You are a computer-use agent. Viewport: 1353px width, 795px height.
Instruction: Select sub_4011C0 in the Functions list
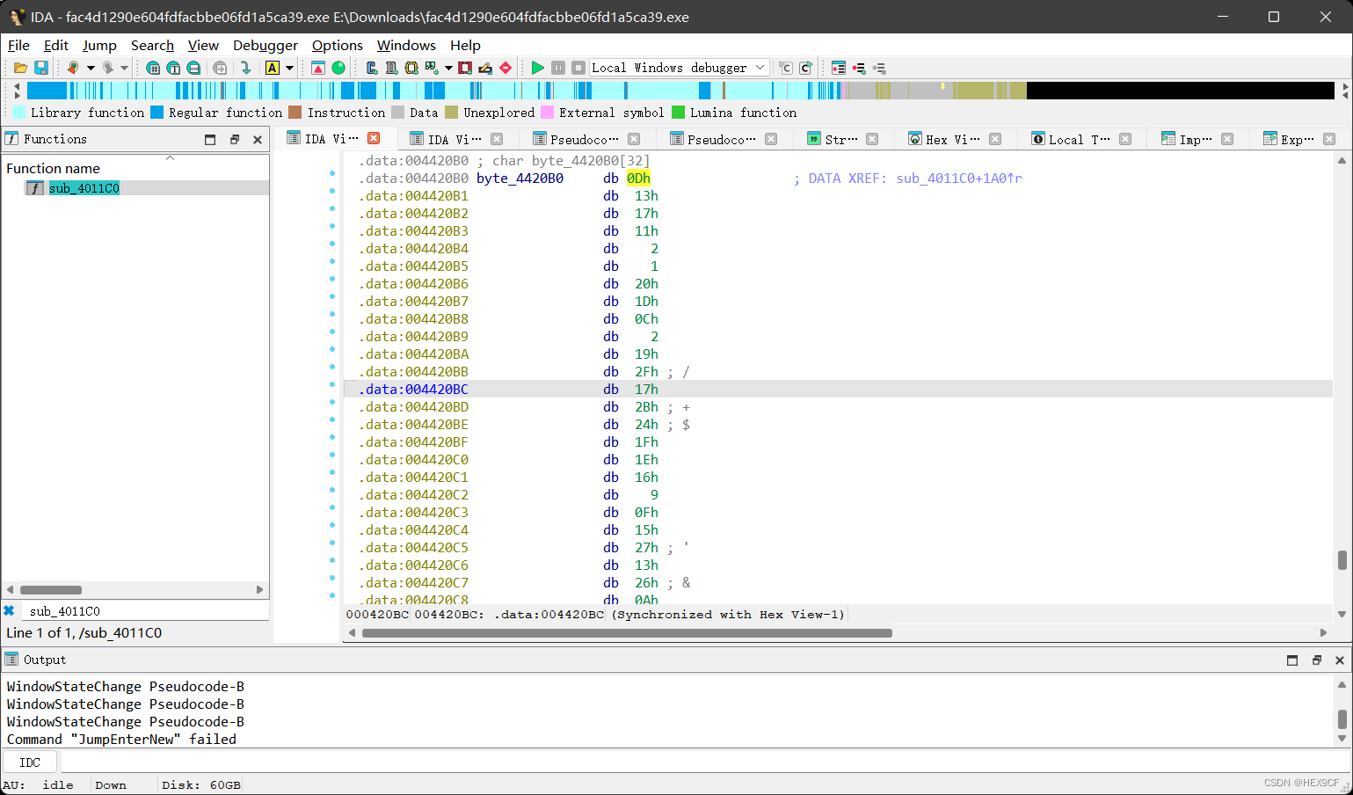tap(84, 187)
